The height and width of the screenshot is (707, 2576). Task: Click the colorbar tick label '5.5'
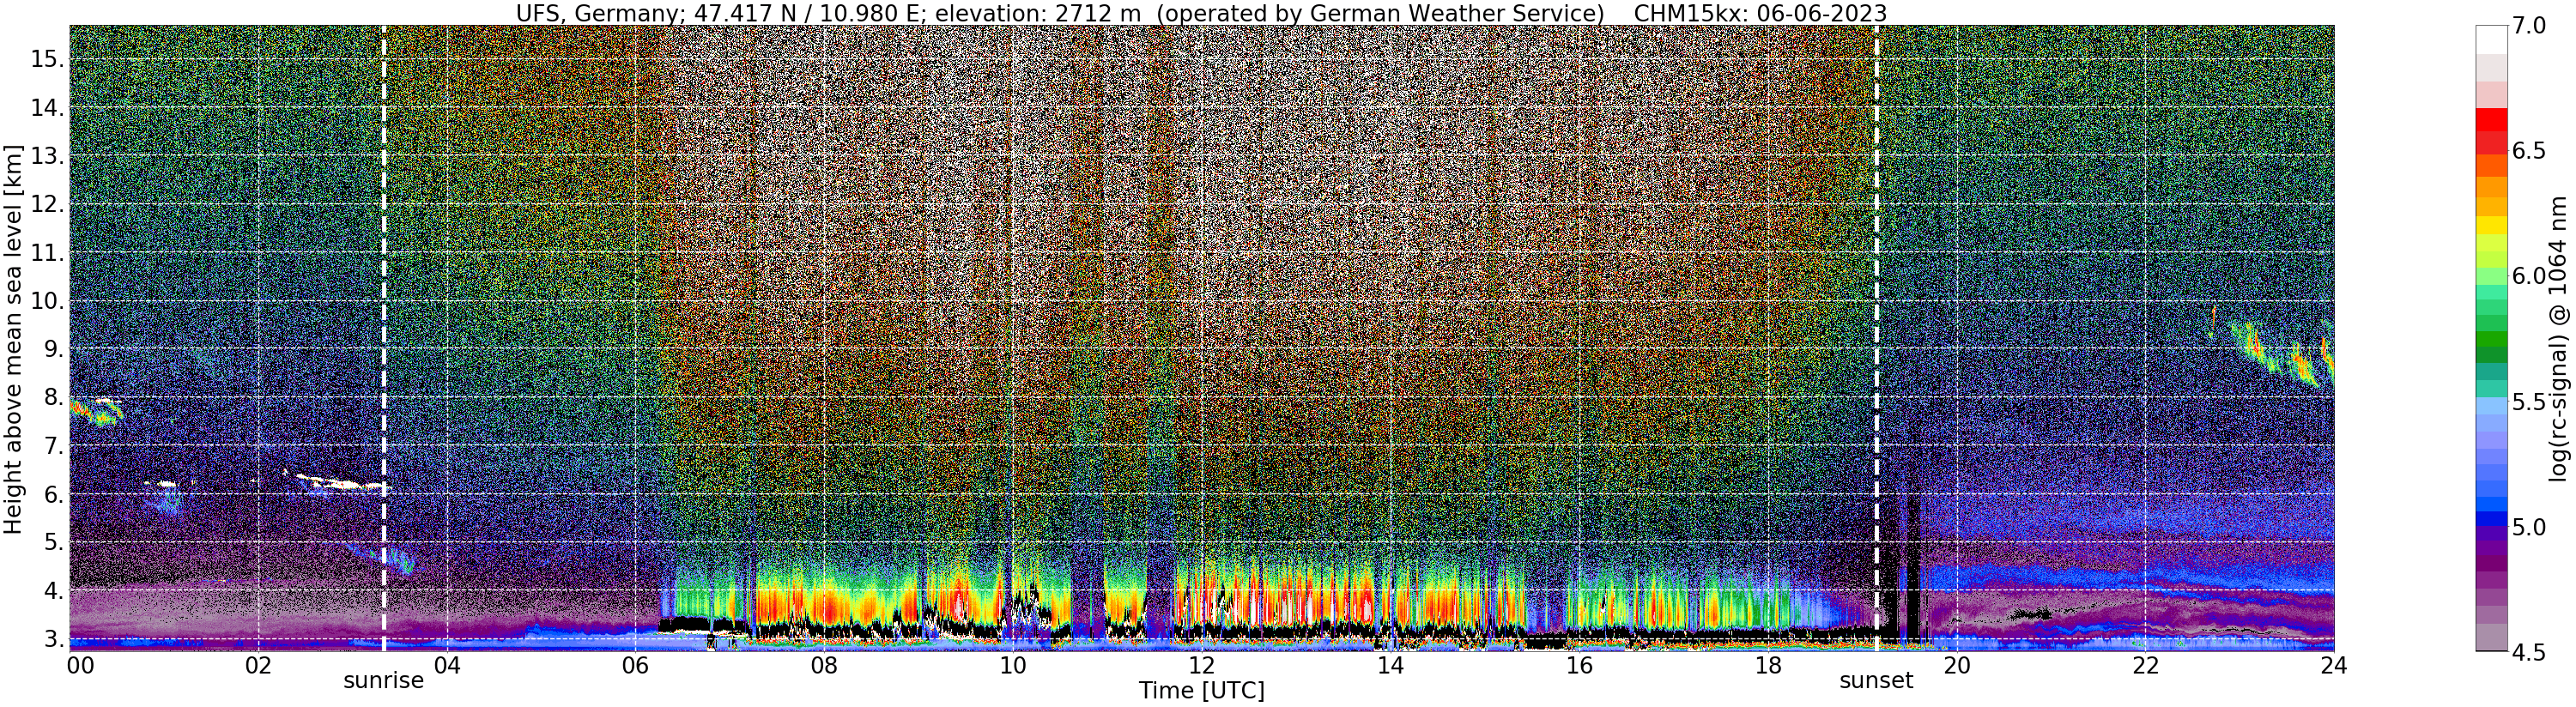click(2529, 402)
